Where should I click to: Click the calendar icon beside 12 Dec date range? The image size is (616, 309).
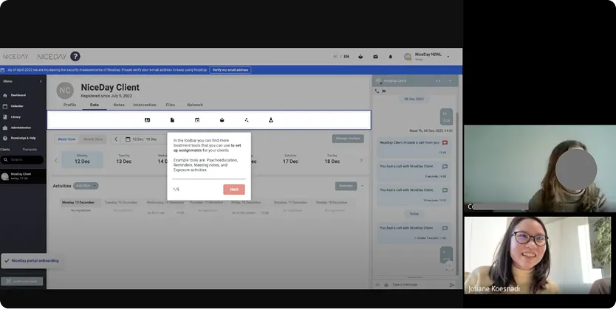coord(128,139)
